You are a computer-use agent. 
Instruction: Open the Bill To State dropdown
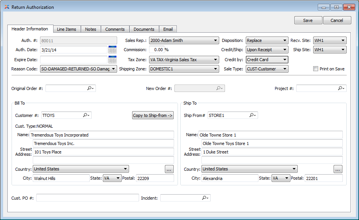coord(112,178)
